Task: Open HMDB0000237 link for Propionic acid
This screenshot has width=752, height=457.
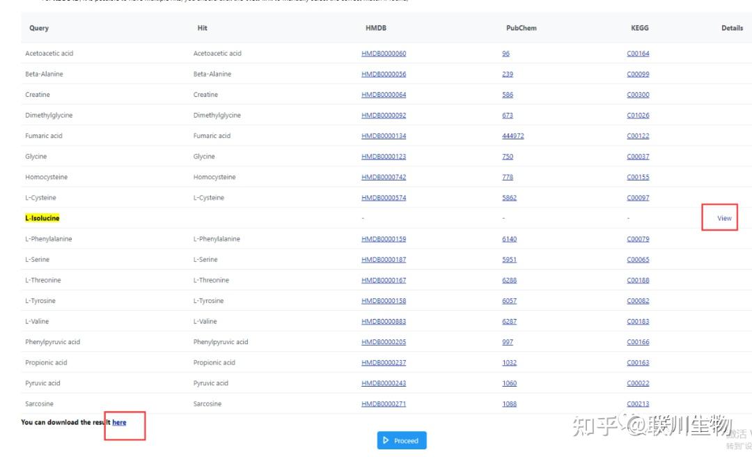Action: click(384, 363)
